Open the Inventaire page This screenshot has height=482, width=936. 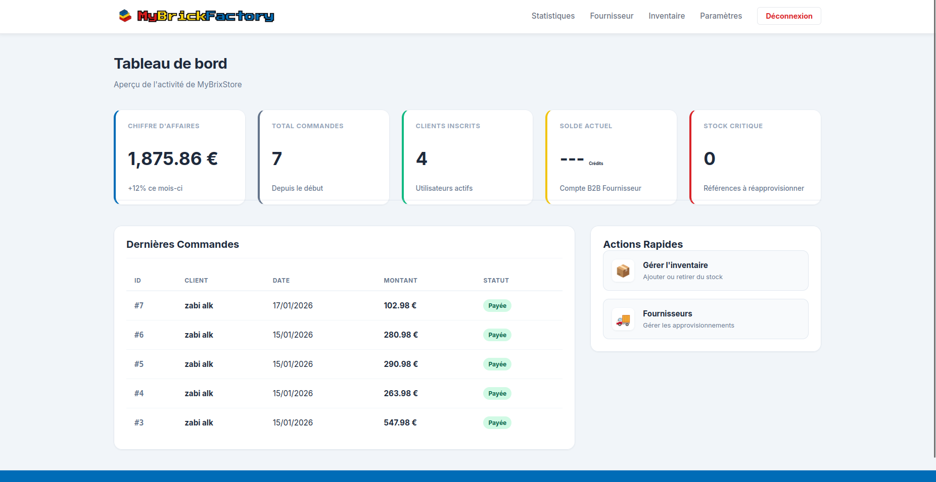coord(667,16)
